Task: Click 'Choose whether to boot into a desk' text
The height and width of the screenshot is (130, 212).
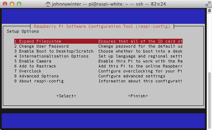Action: [141, 51]
